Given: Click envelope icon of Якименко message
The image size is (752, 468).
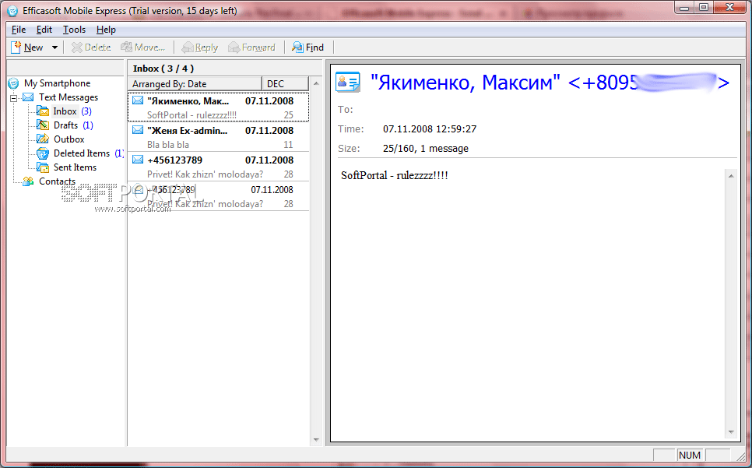Looking at the screenshot, I should point(138,100).
